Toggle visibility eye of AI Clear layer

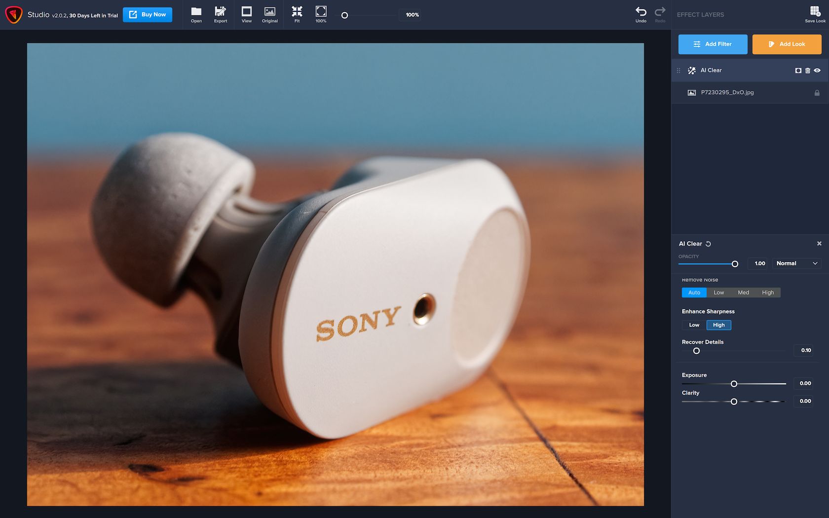[x=817, y=71]
